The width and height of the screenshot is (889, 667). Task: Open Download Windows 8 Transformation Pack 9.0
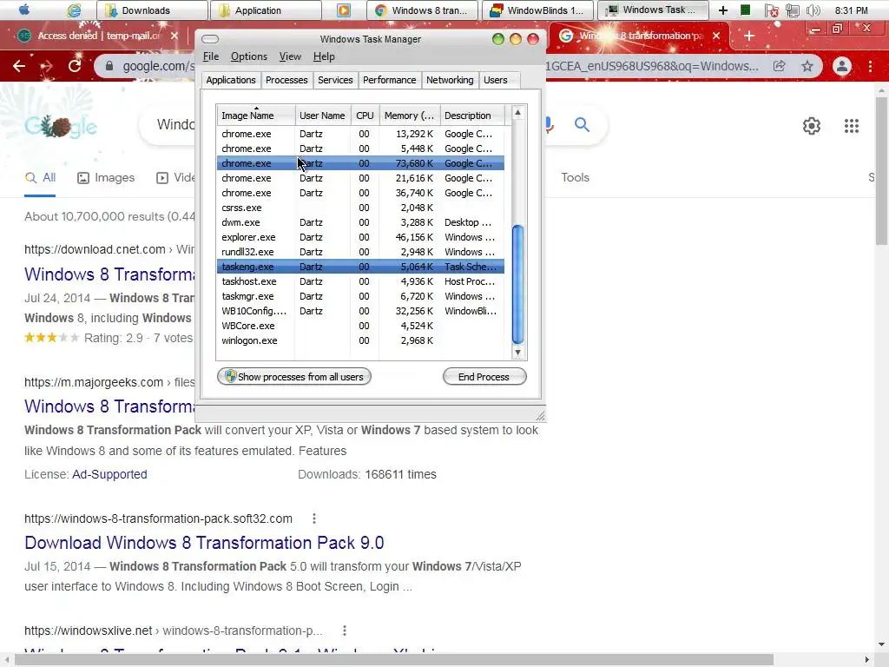tap(204, 543)
